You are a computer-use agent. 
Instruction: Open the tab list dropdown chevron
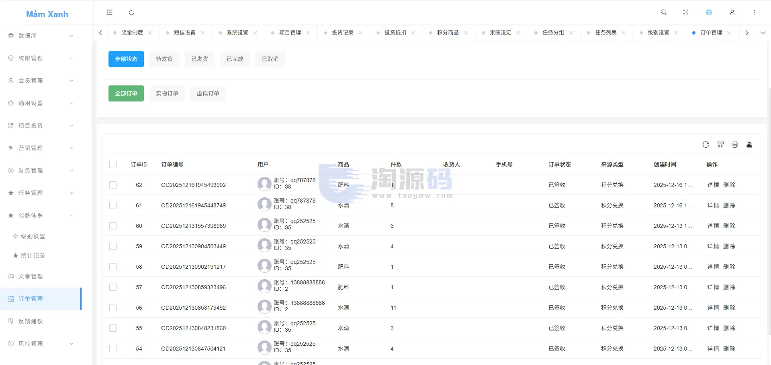(x=763, y=33)
